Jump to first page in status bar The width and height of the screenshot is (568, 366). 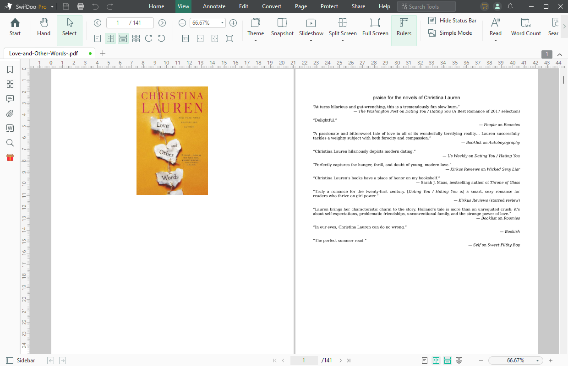coord(275,361)
